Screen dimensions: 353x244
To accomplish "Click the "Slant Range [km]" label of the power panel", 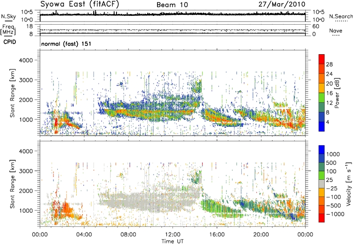I will point(12,93).
